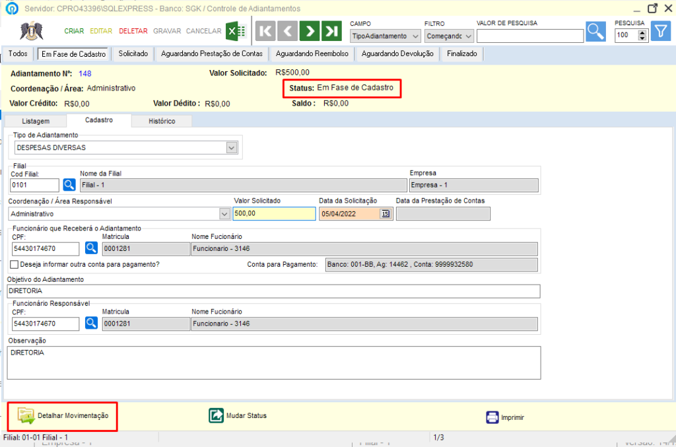Screen dimensions: 676x447
Task: Switch to Aguardando Devolução tab
Action: click(x=397, y=53)
